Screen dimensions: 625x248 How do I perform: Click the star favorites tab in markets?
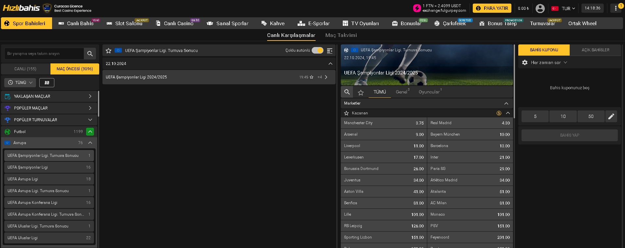[361, 92]
